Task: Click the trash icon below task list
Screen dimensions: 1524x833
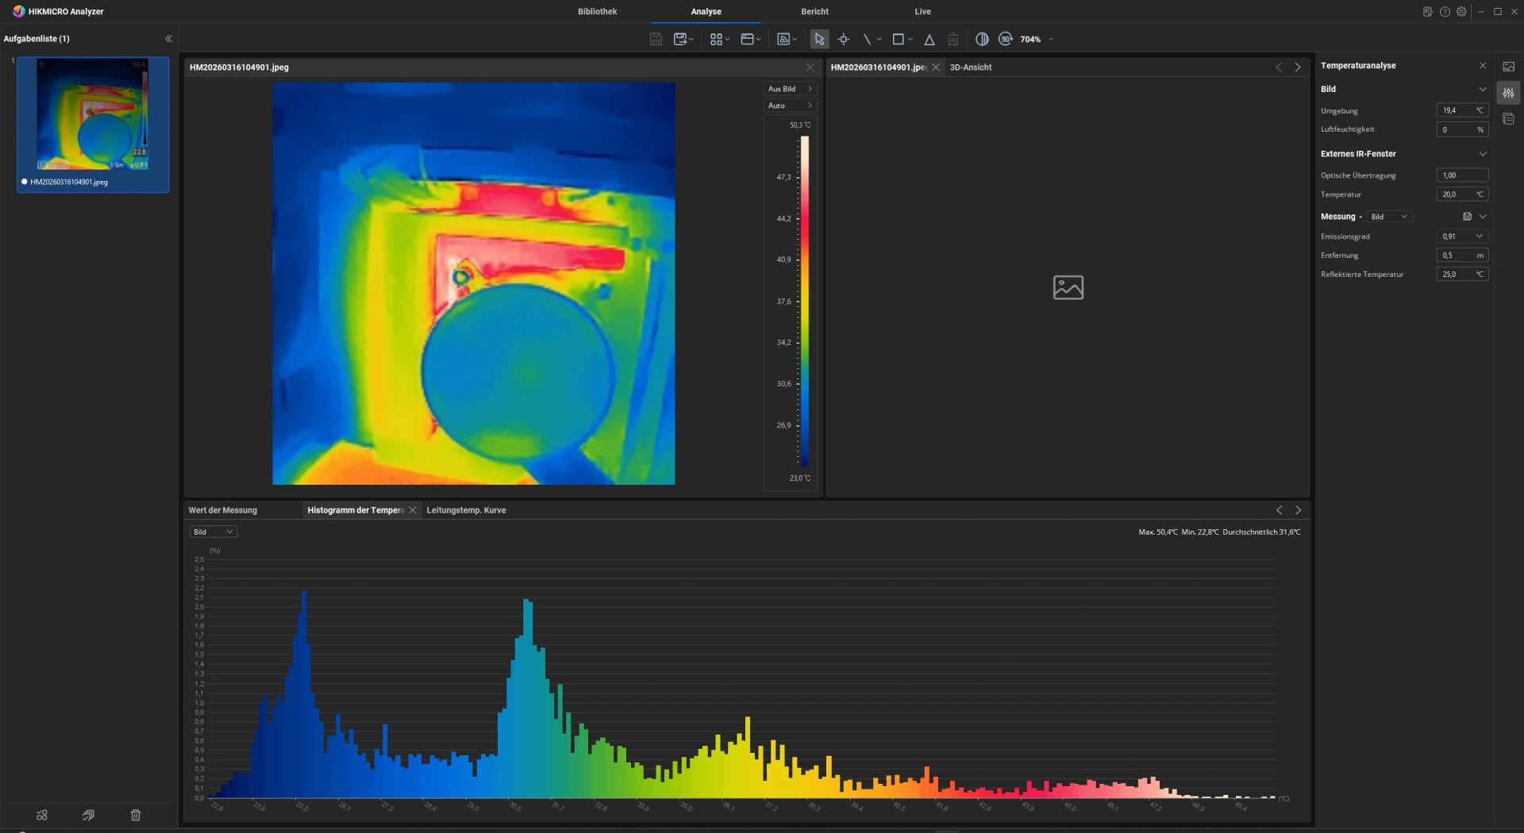Action: point(136,815)
